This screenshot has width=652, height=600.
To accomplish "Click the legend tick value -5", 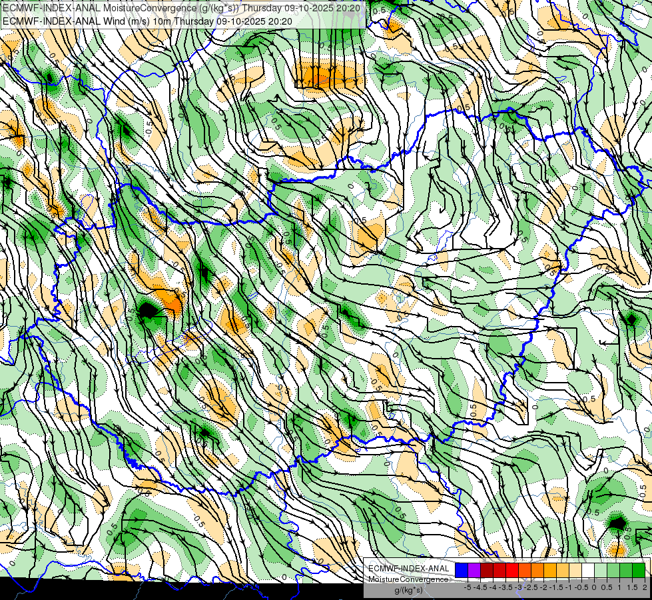I will (x=468, y=587).
